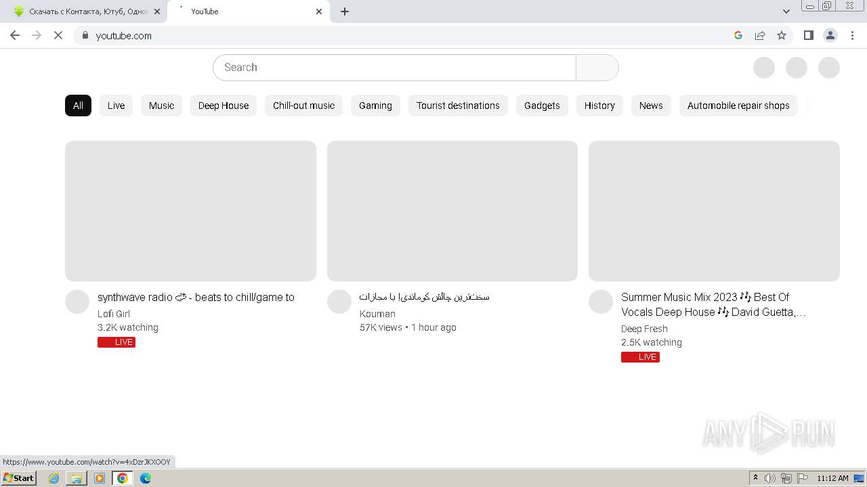The height and width of the screenshot is (487, 867).
Task: Open the Chrome three-dot menu
Action: tap(852, 35)
